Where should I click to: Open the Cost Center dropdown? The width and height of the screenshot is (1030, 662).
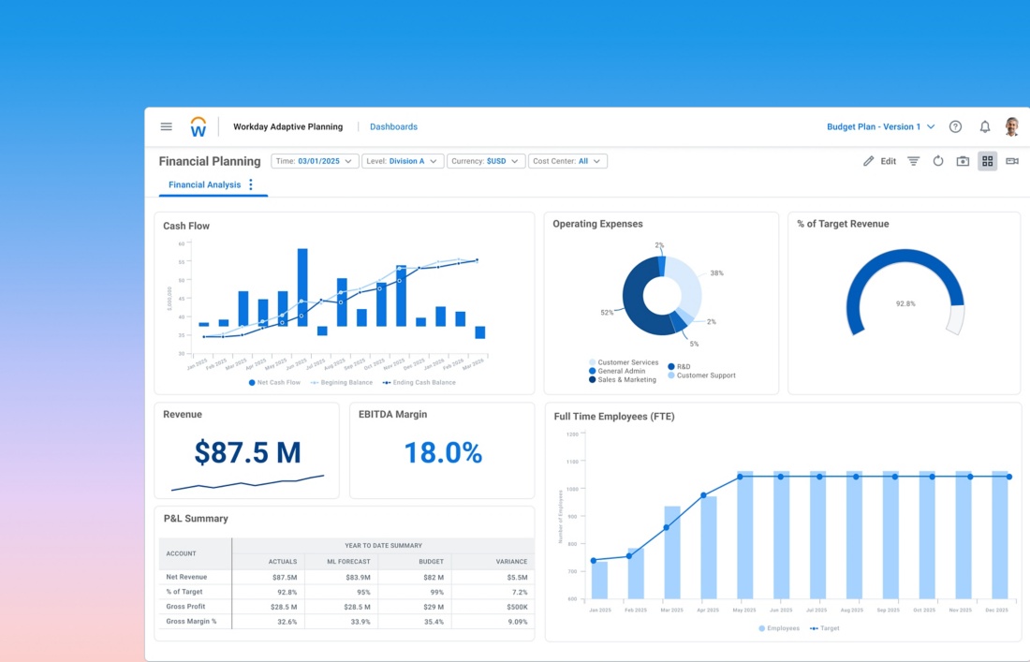click(x=567, y=160)
